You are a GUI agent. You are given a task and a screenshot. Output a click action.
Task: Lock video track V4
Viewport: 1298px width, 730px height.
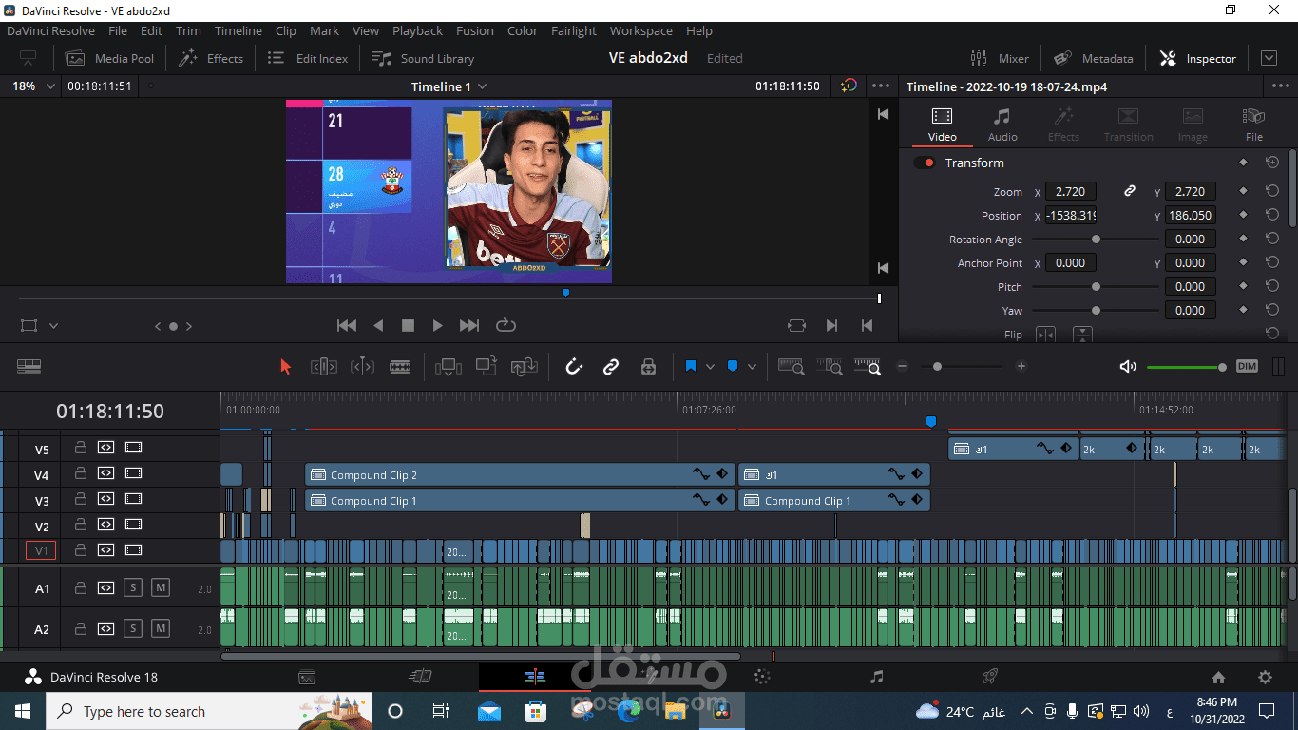coord(81,473)
